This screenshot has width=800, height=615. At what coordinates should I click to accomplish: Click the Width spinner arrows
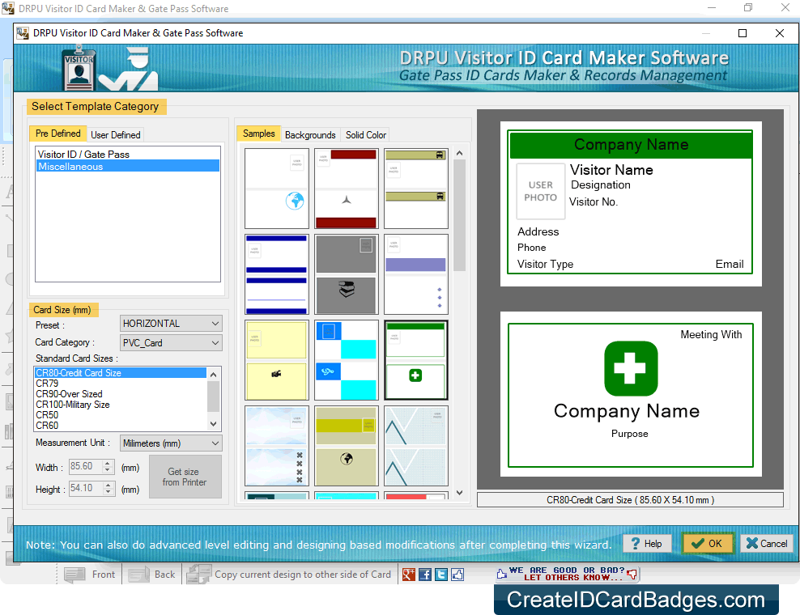[x=109, y=467]
